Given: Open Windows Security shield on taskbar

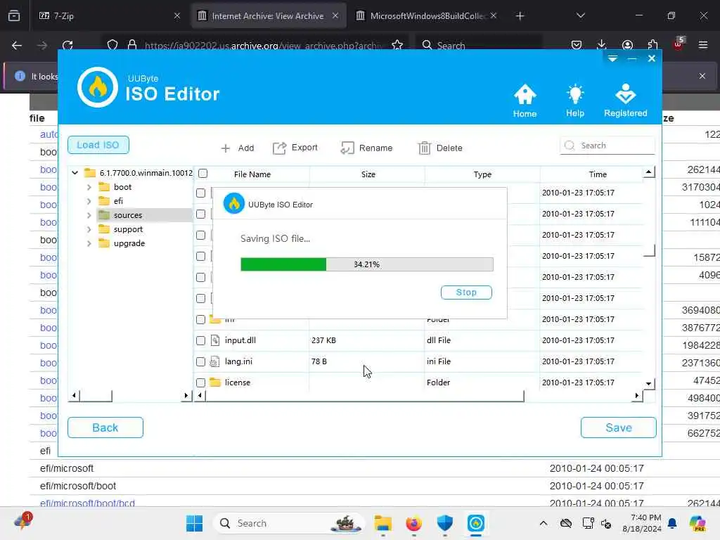Looking at the screenshot, I should 444,523.
